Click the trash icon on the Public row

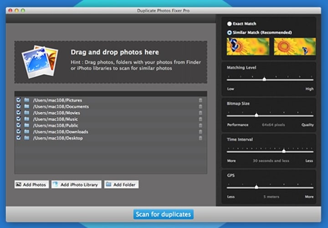200,125
